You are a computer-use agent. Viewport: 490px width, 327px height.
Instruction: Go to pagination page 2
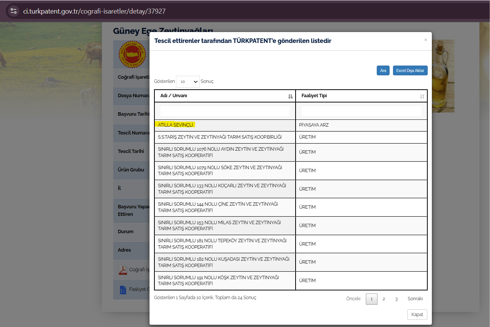[x=384, y=299]
